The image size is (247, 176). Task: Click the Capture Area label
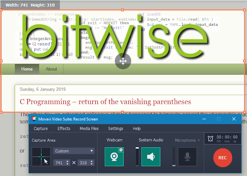pos(44,140)
